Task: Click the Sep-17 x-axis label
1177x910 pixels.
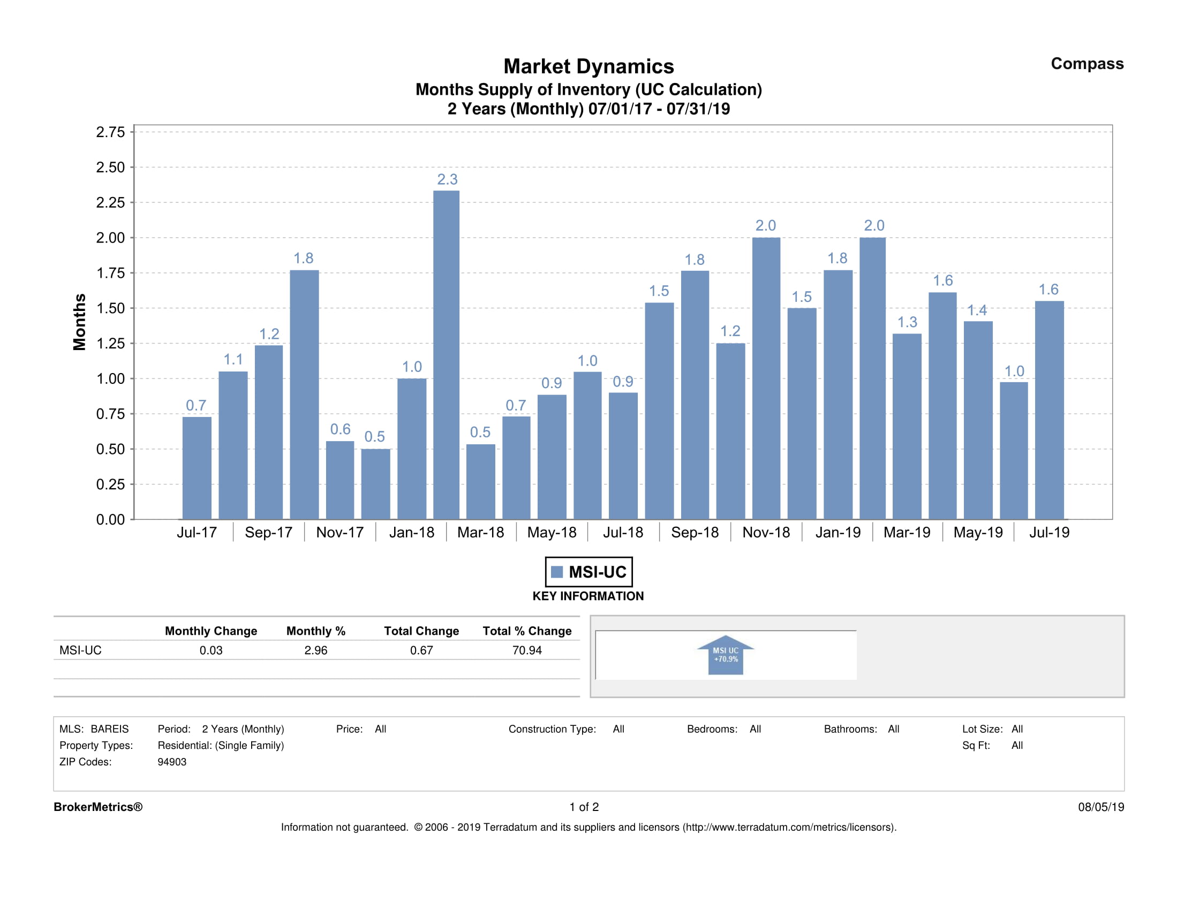Action: 268,532
